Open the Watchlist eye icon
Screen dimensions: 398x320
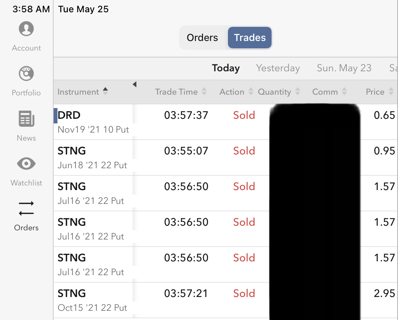point(26,164)
